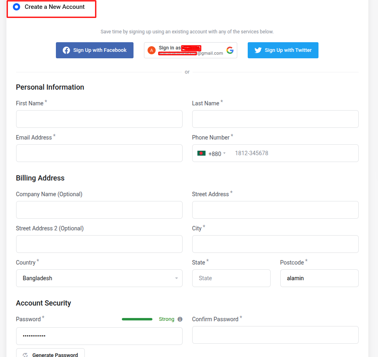Click the Google account avatar icon
Viewport: 378px width, 357px height.
pos(152,50)
